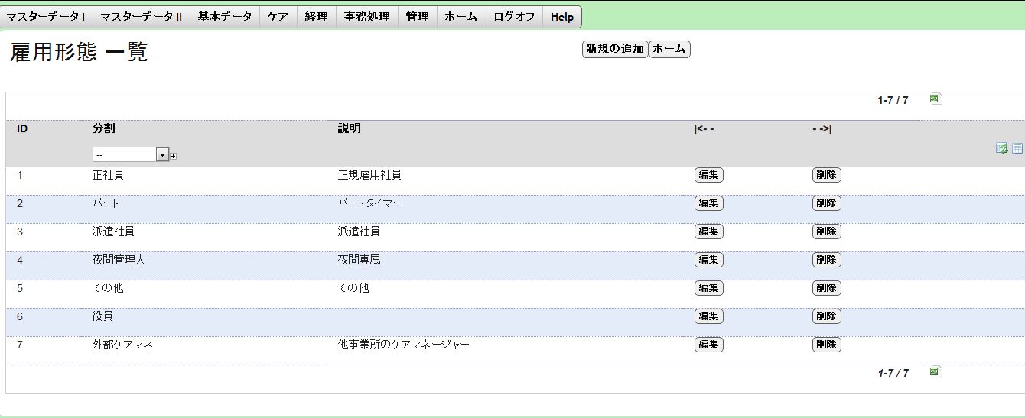Go to last page with - ->| link
Image resolution: width=1025 pixels, height=418 pixels.
[822, 129]
